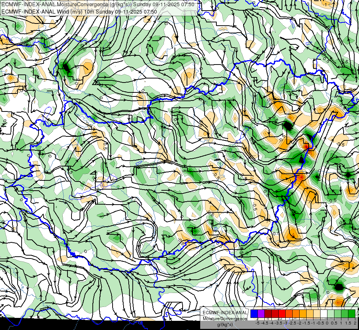Screen dimensions: 359x330
Task: Click the Wind (m/s) 10m title line
Action: click(79, 12)
